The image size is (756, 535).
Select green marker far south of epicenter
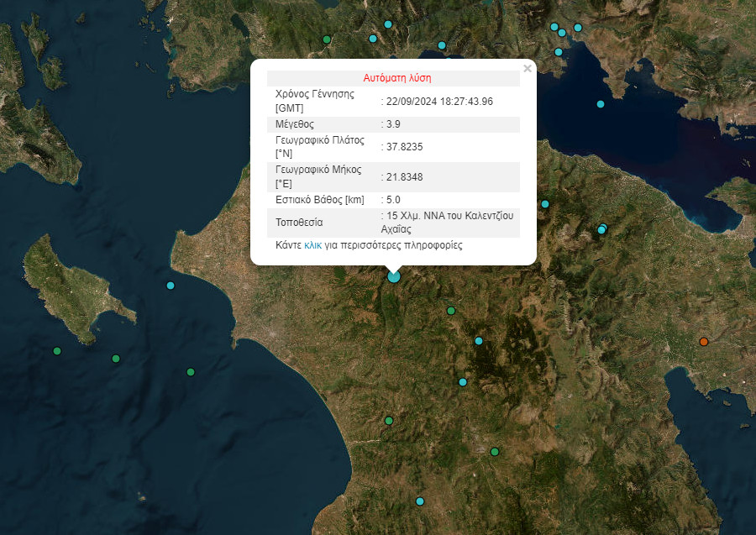click(x=389, y=421)
